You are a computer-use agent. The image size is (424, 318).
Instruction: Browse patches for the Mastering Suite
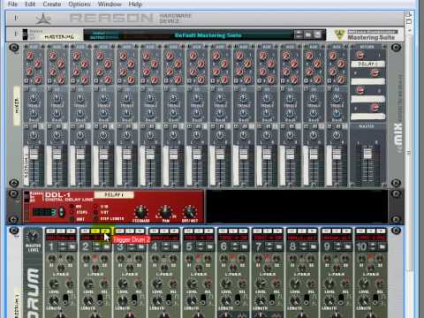308,34
